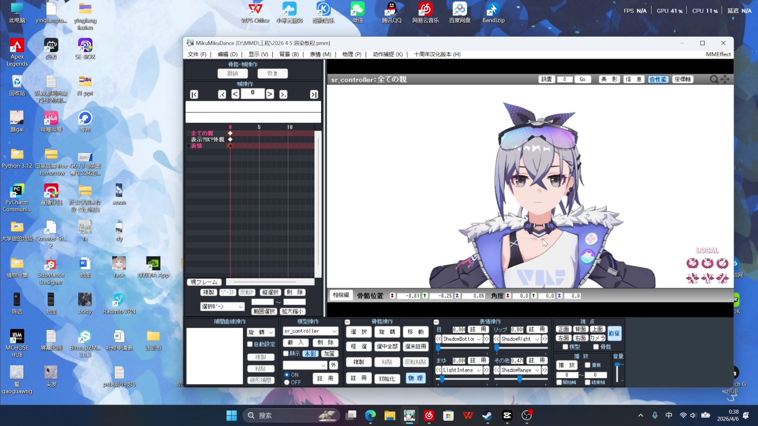
Task: Click the 初始化 bone reset button
Action: (x=387, y=379)
